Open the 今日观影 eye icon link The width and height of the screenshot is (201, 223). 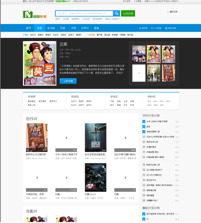[156, 28]
